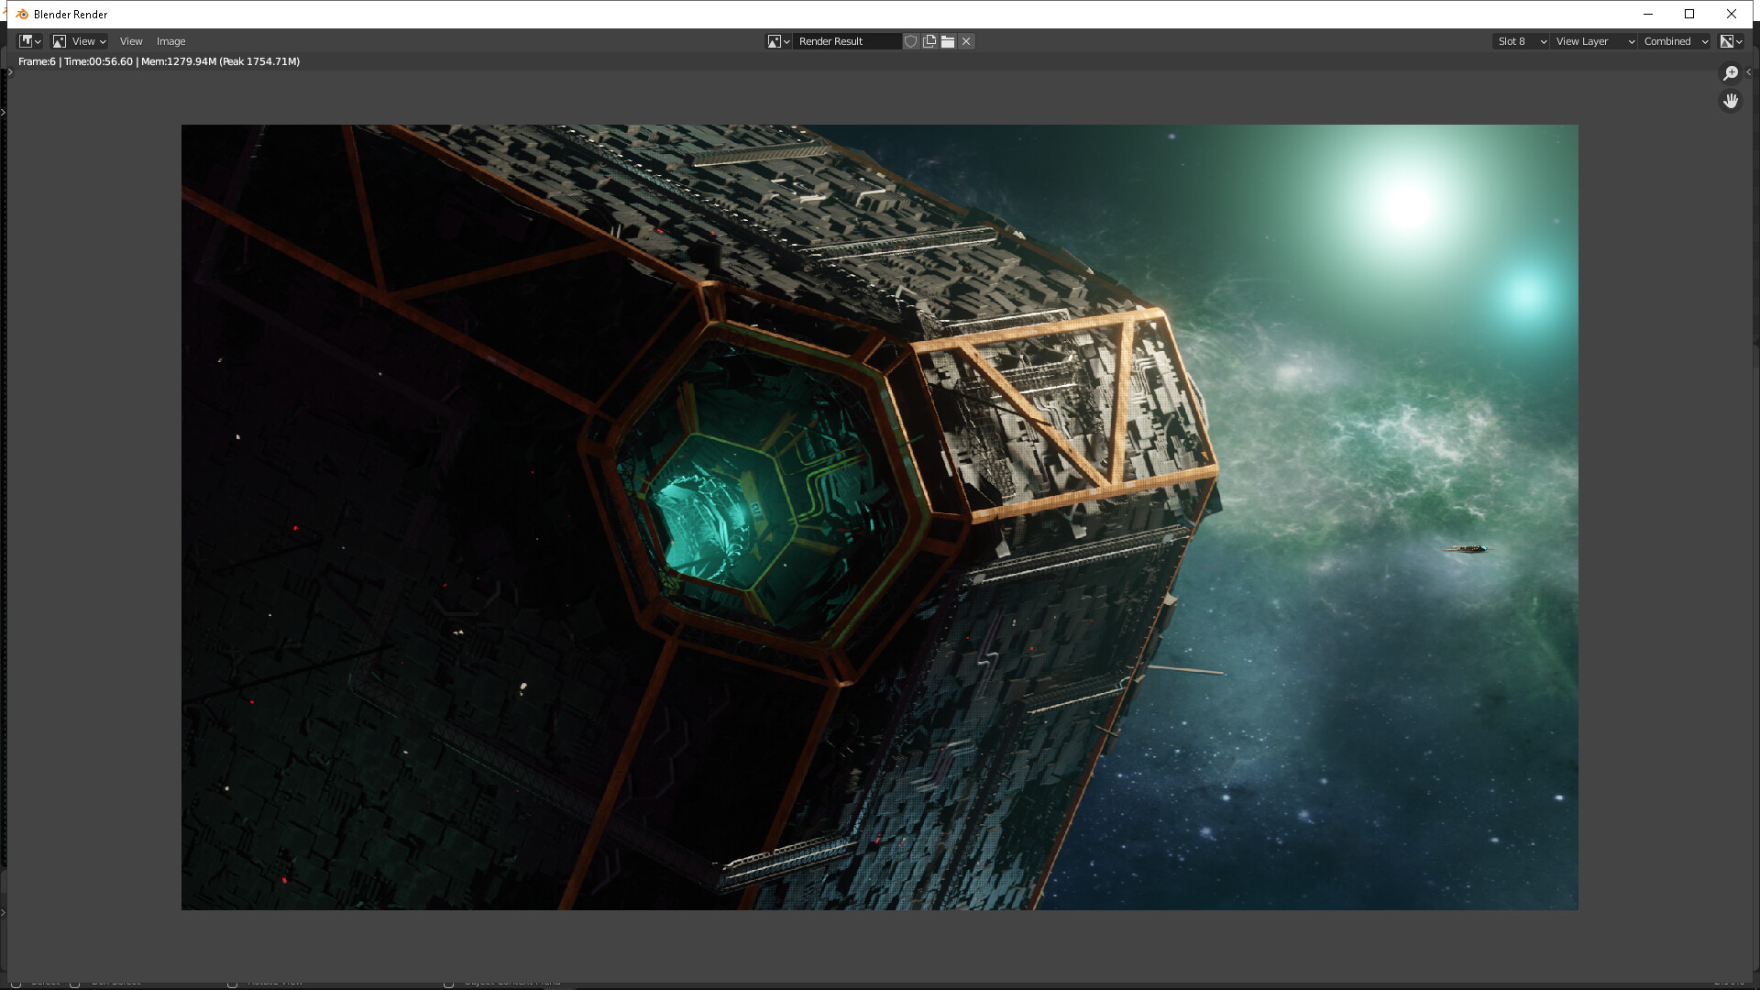Open the View mode dropdown with image icon

pyautogui.click(x=79, y=41)
